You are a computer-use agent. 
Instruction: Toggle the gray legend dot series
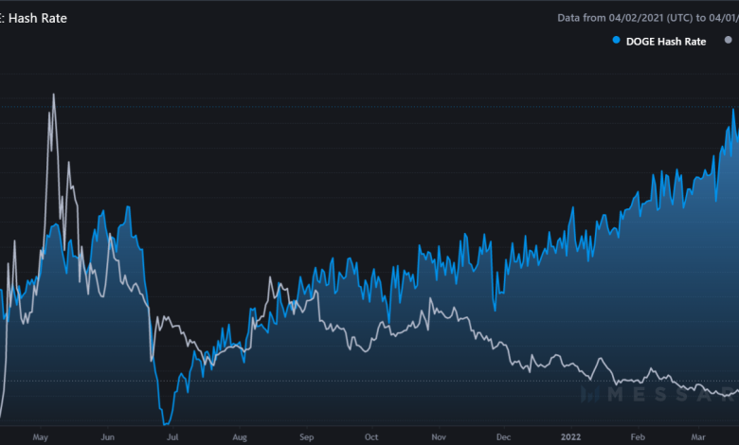click(728, 41)
